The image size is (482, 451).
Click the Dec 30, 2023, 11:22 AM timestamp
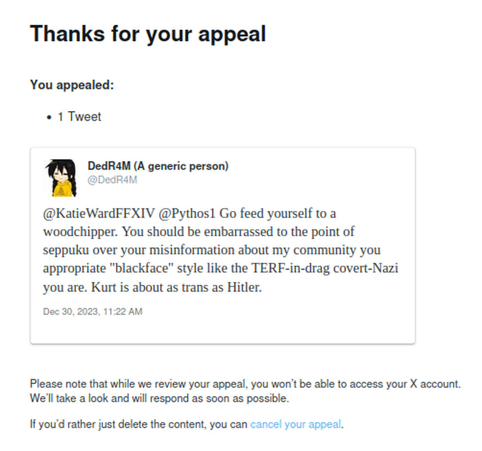93,312
